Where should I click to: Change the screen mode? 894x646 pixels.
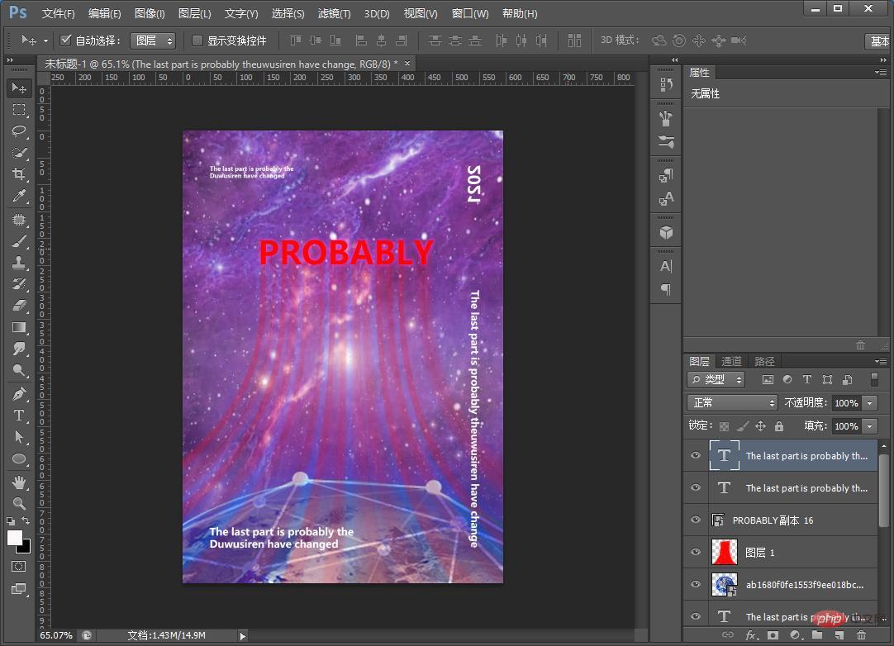click(x=19, y=589)
